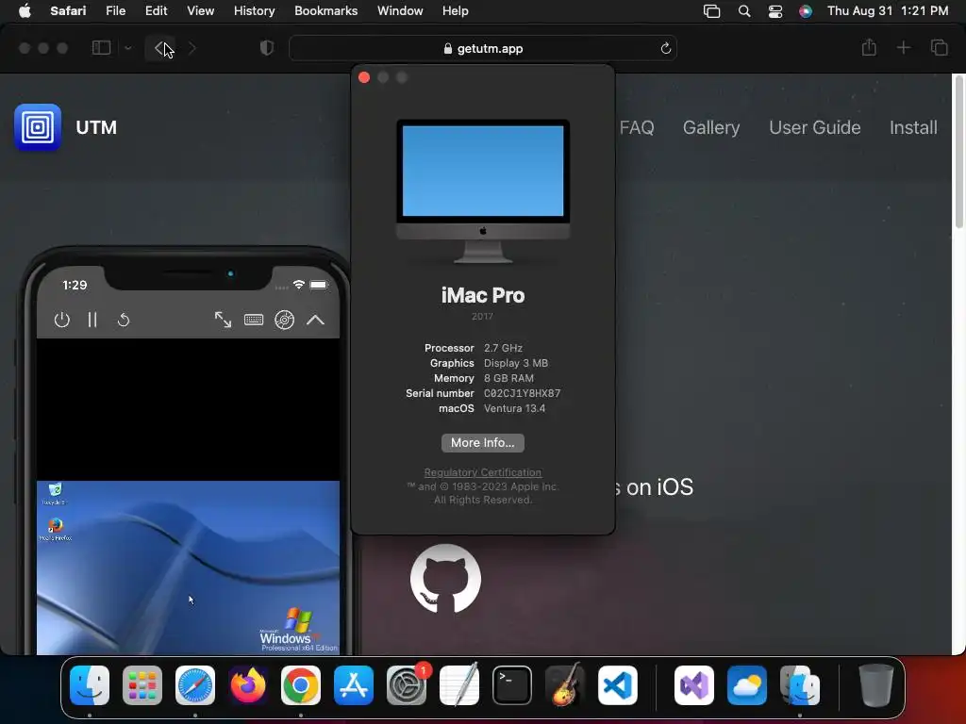Toggle the Safari sidebar

click(101, 48)
